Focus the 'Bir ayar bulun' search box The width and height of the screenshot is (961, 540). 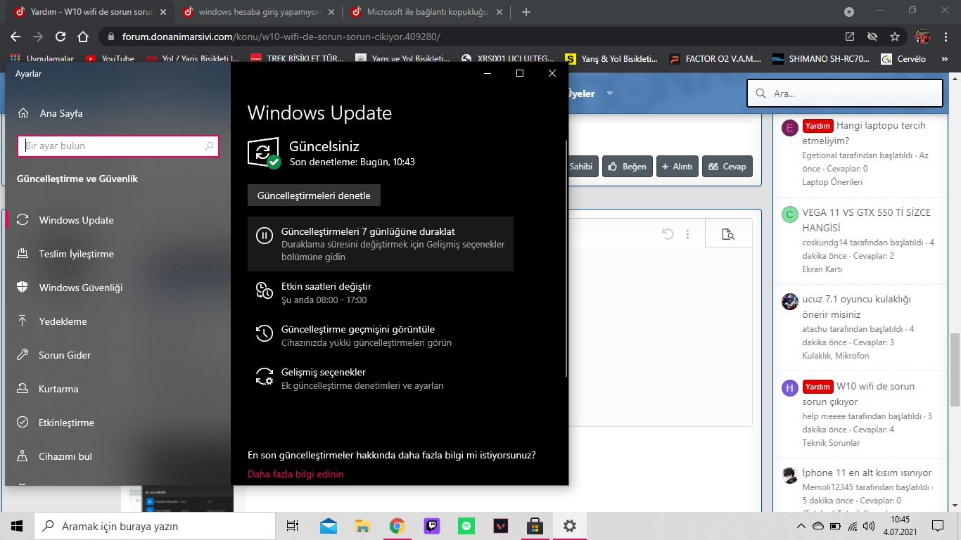coord(118,146)
